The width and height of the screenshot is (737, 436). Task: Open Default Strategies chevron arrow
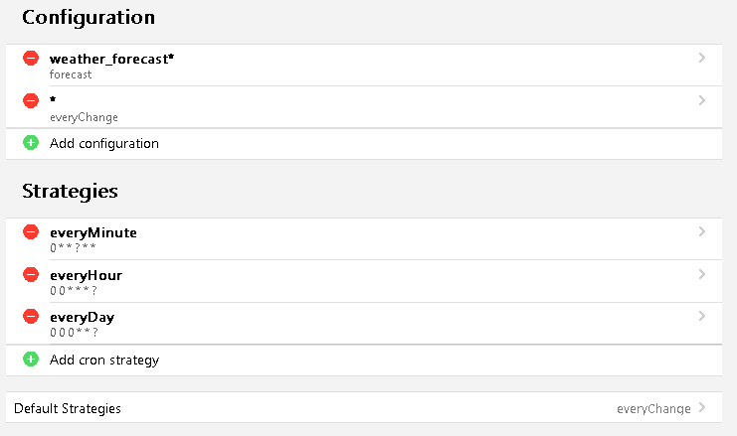coord(702,407)
